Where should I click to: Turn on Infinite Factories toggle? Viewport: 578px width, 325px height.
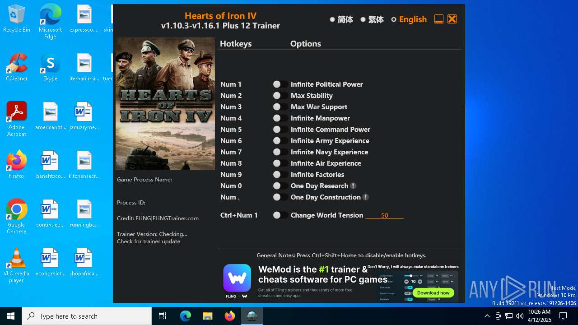[x=280, y=175]
